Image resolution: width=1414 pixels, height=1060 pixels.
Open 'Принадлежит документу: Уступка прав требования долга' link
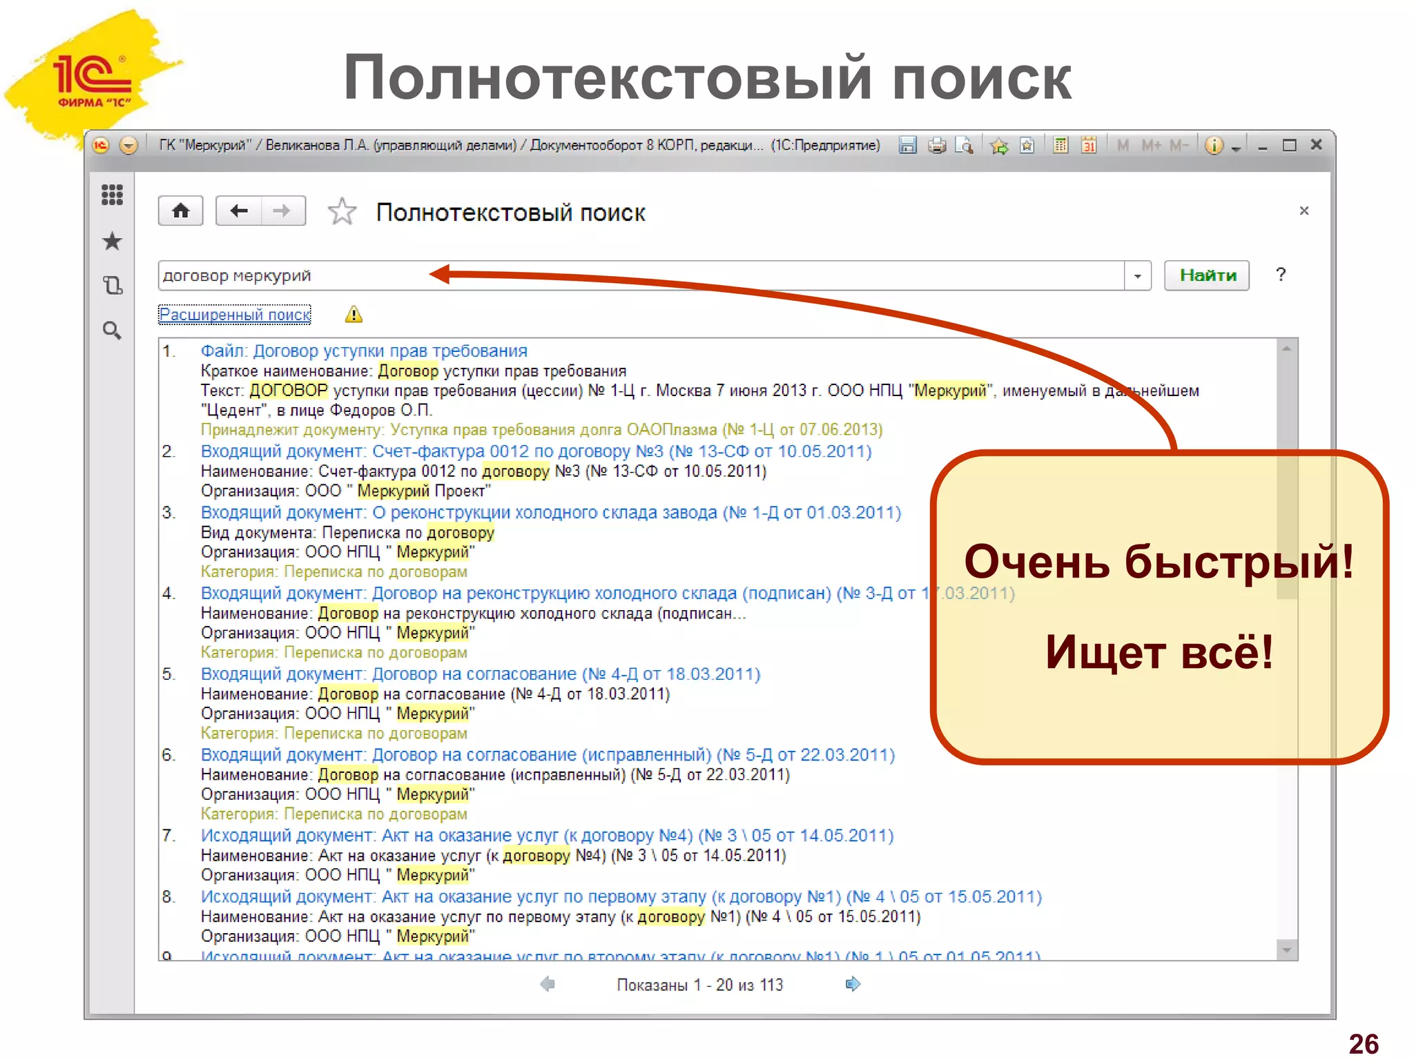[541, 430]
